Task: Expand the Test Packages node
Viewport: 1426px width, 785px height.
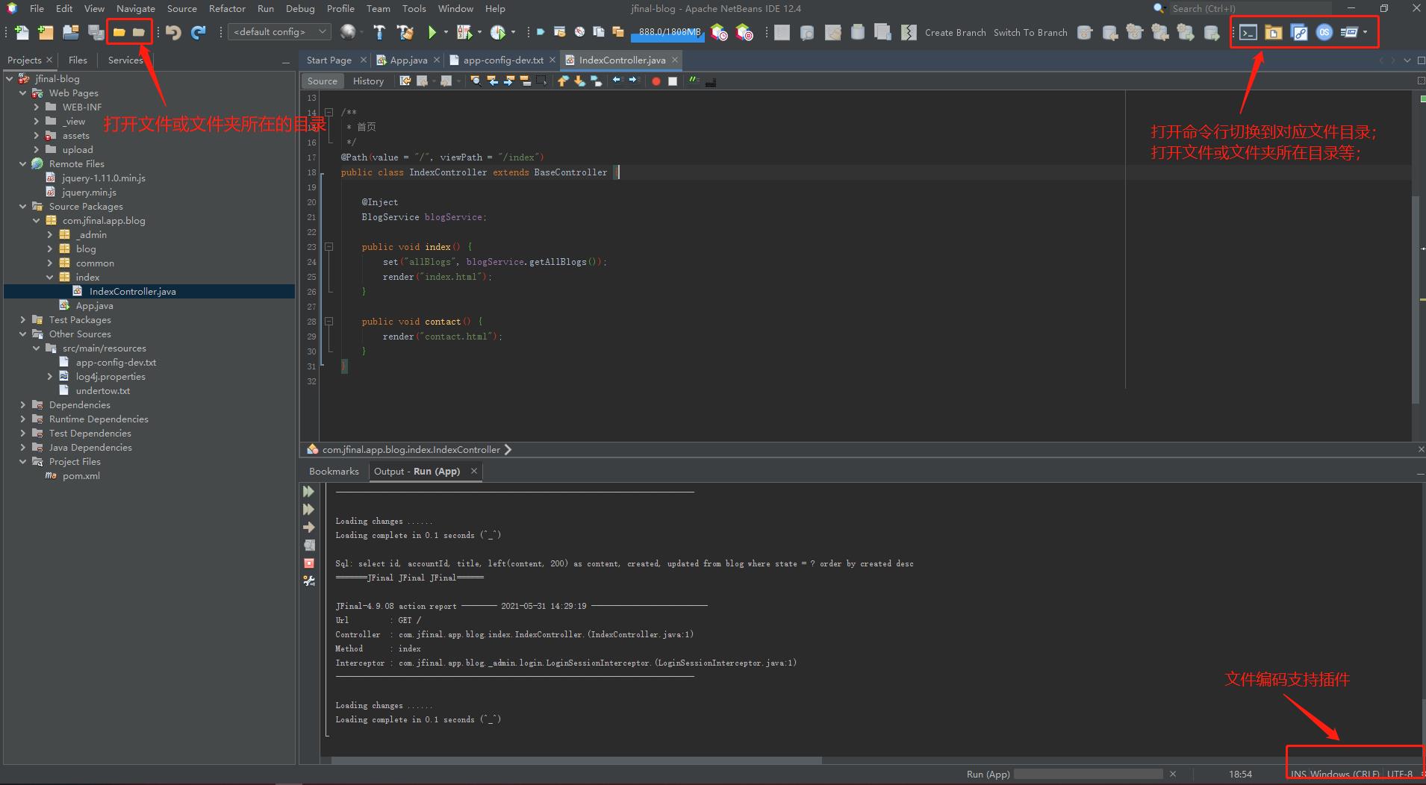Action: click(22, 319)
